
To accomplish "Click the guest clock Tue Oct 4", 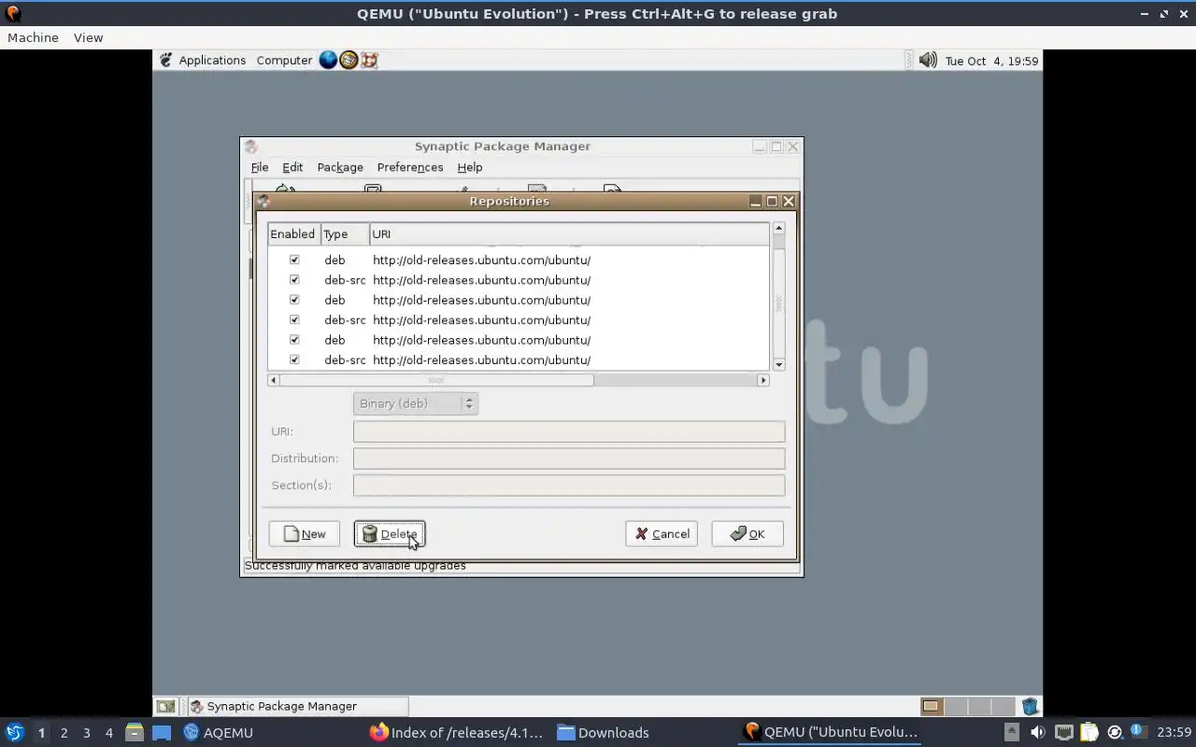I will 991,61.
